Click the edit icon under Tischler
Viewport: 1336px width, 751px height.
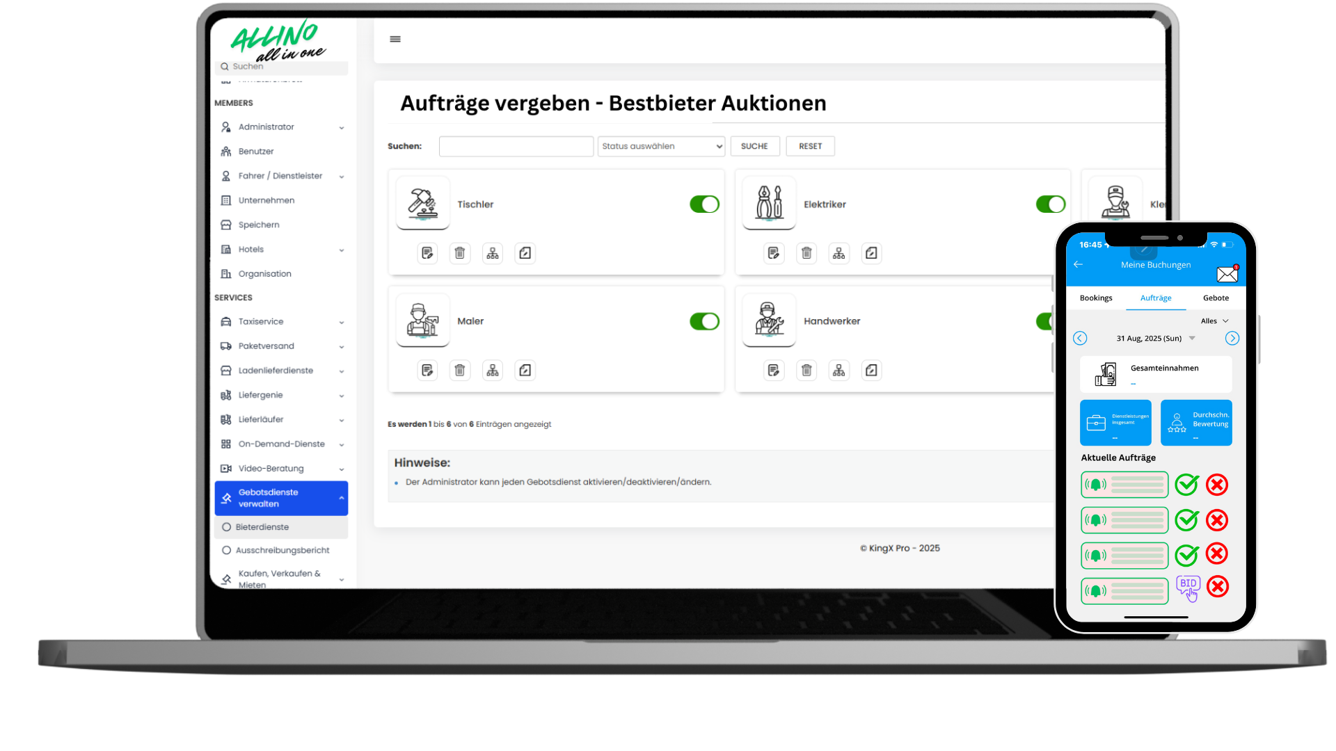427,253
